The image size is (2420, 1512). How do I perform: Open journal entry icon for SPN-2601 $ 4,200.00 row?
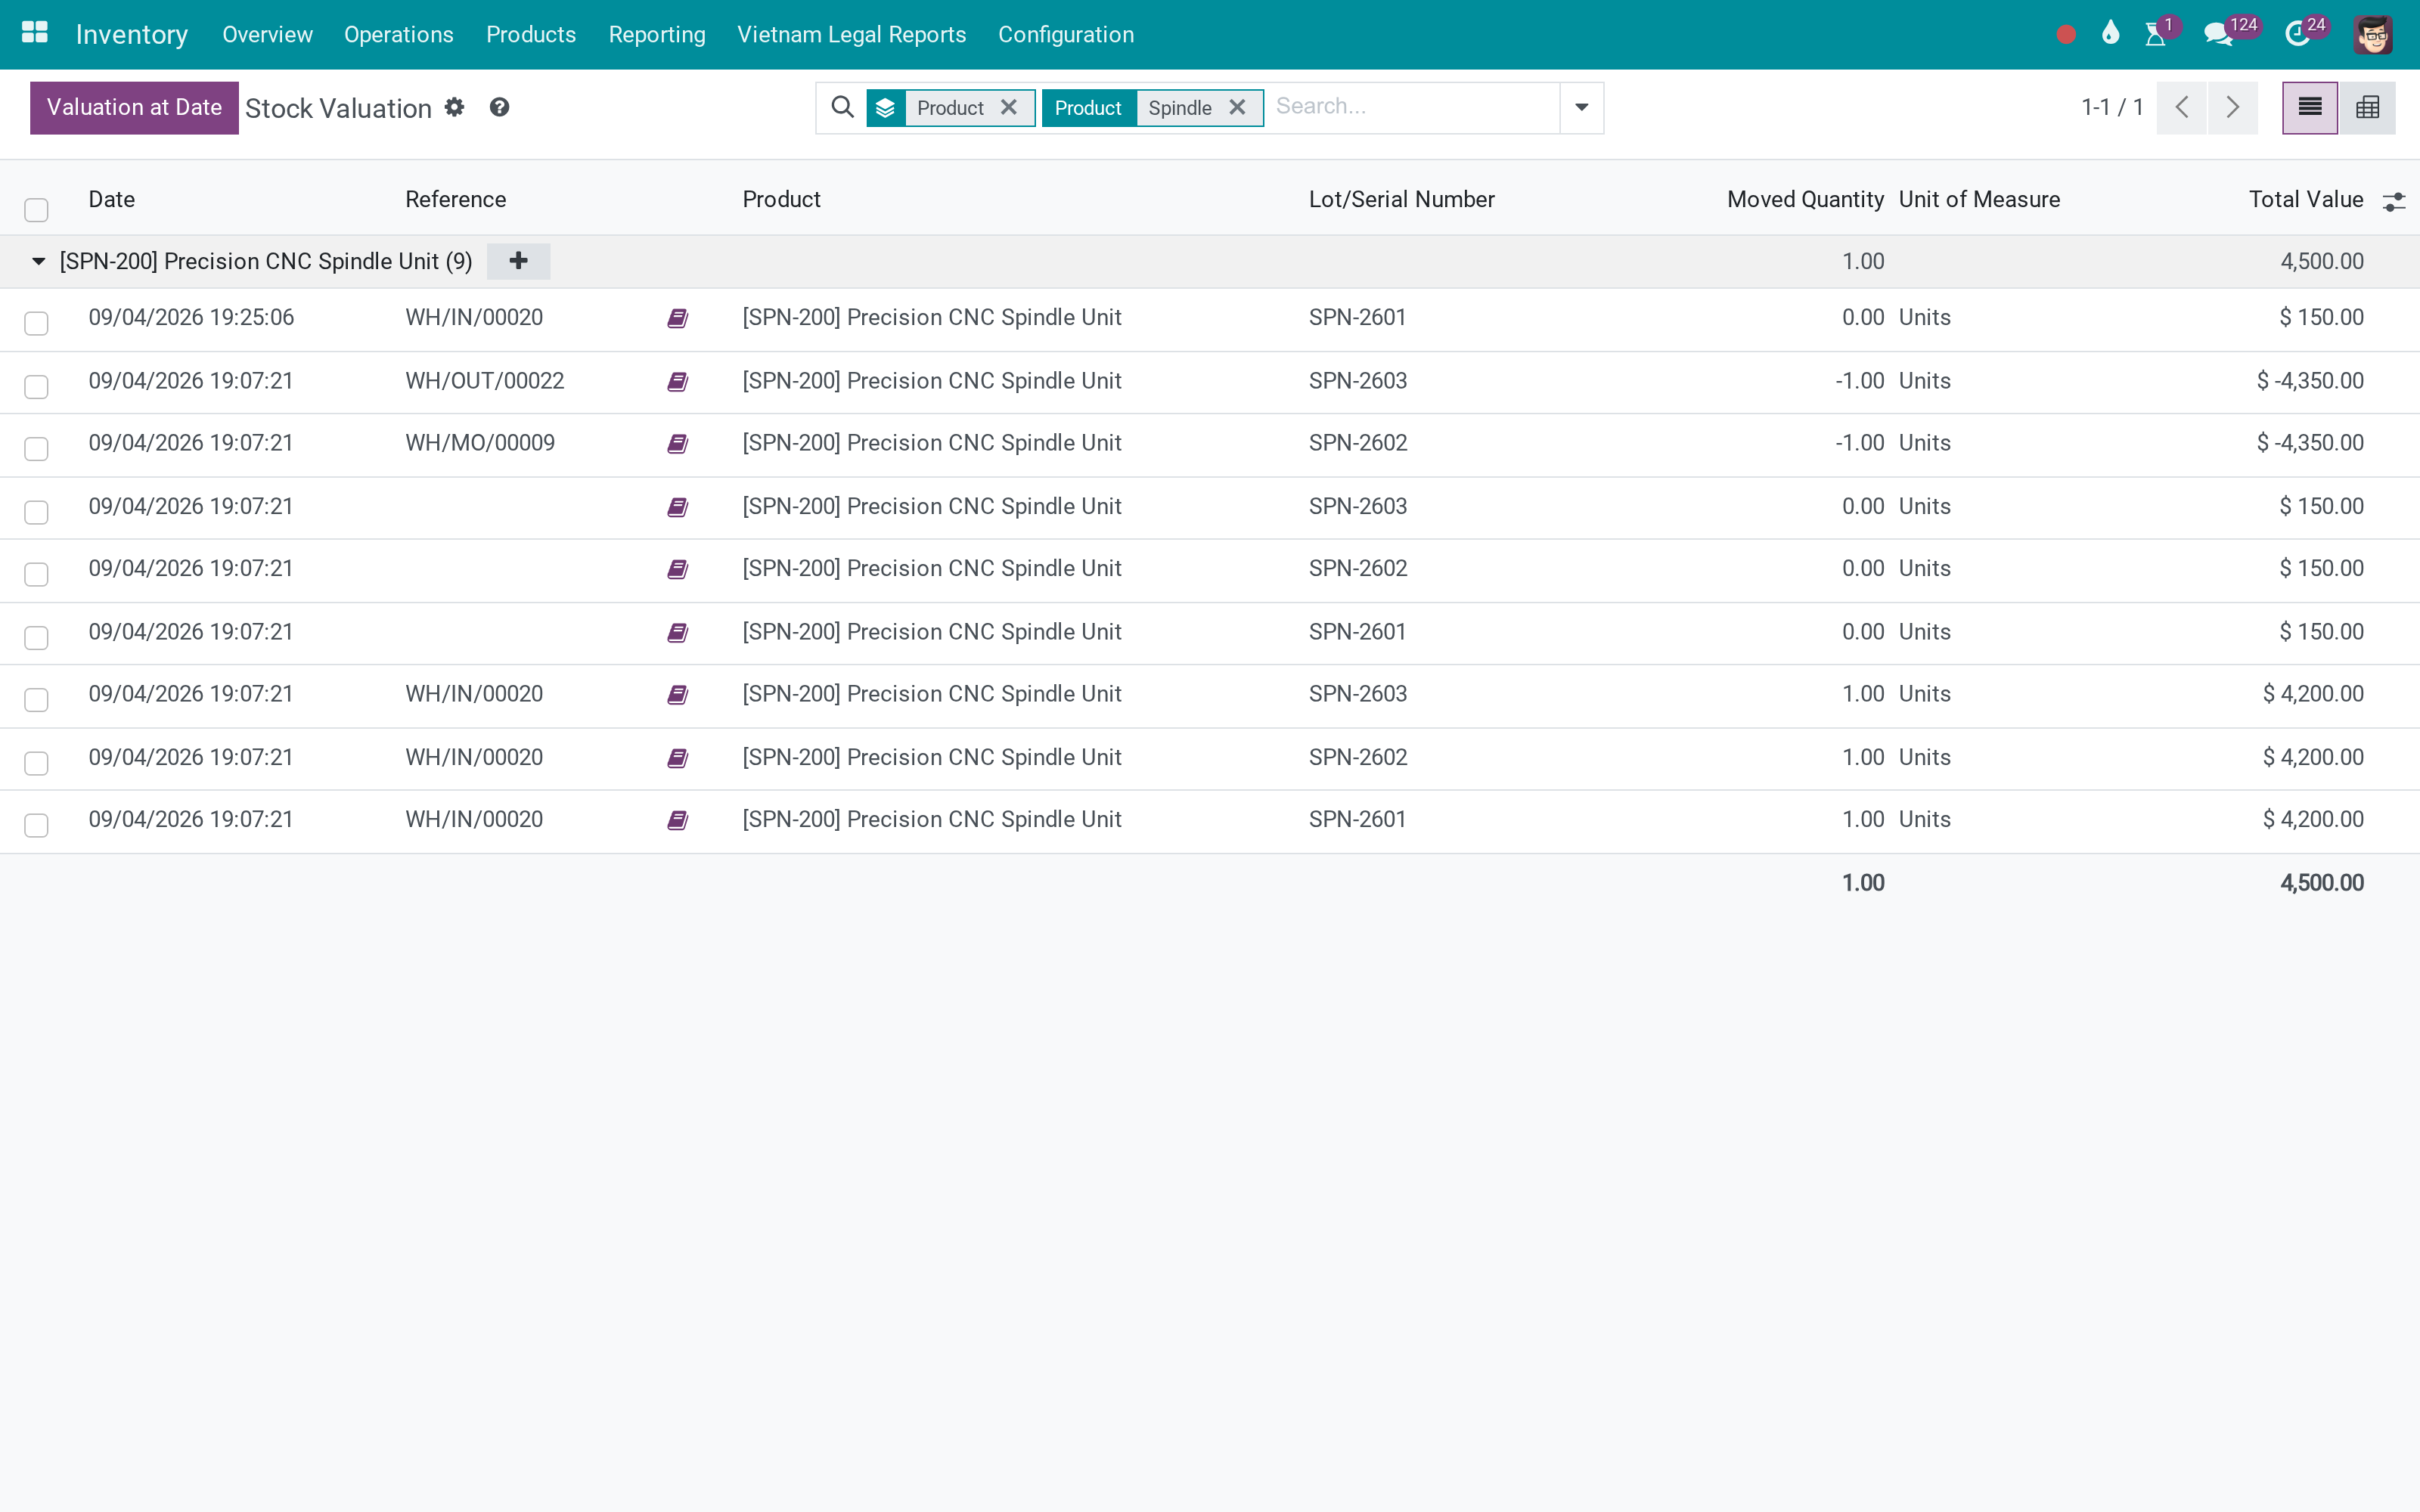click(678, 820)
